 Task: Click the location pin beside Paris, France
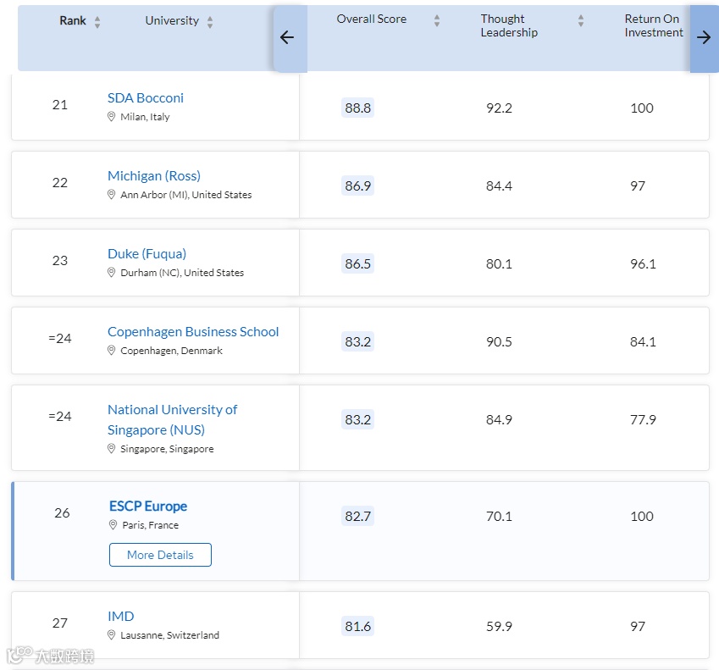pyautogui.click(x=113, y=524)
